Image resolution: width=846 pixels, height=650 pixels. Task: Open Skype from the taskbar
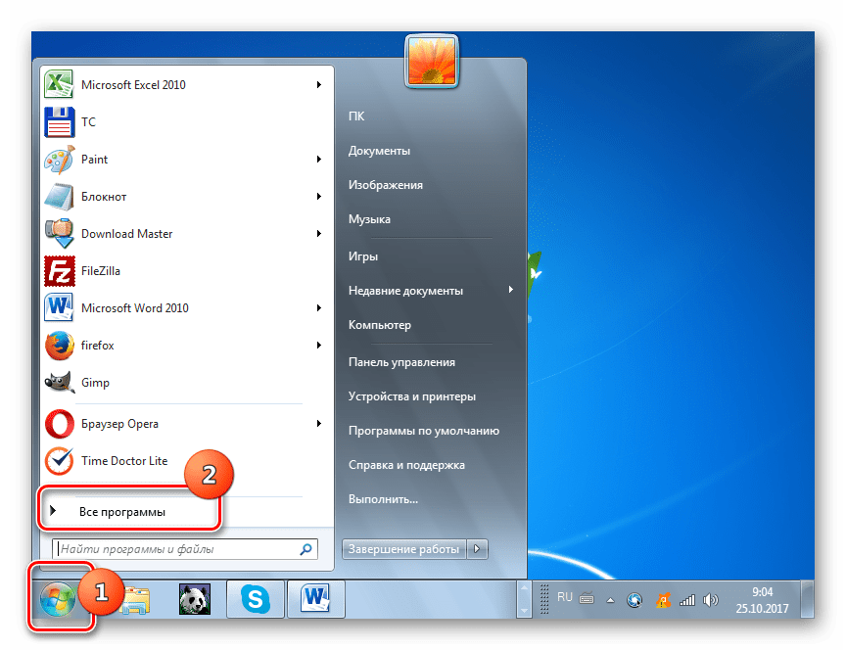tap(255, 597)
